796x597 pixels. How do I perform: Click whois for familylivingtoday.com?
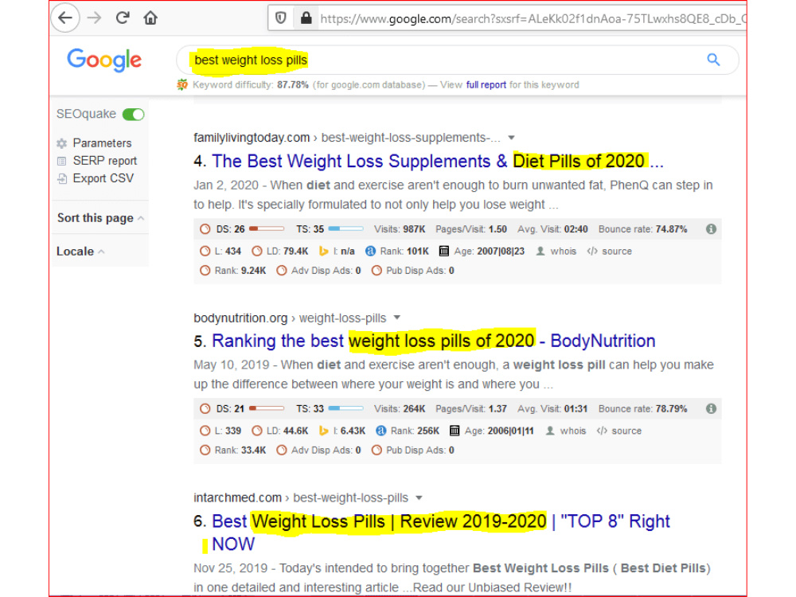click(x=563, y=251)
